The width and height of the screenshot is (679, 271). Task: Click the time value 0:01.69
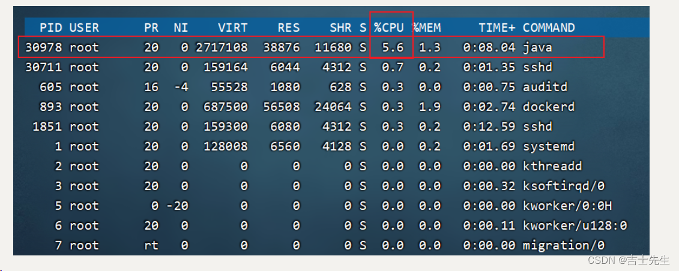click(489, 146)
